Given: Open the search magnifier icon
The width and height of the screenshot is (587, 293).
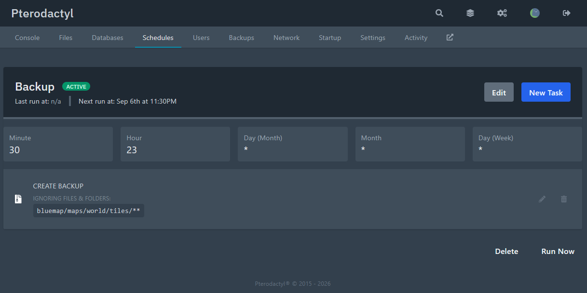Looking at the screenshot, I should [x=439, y=13].
